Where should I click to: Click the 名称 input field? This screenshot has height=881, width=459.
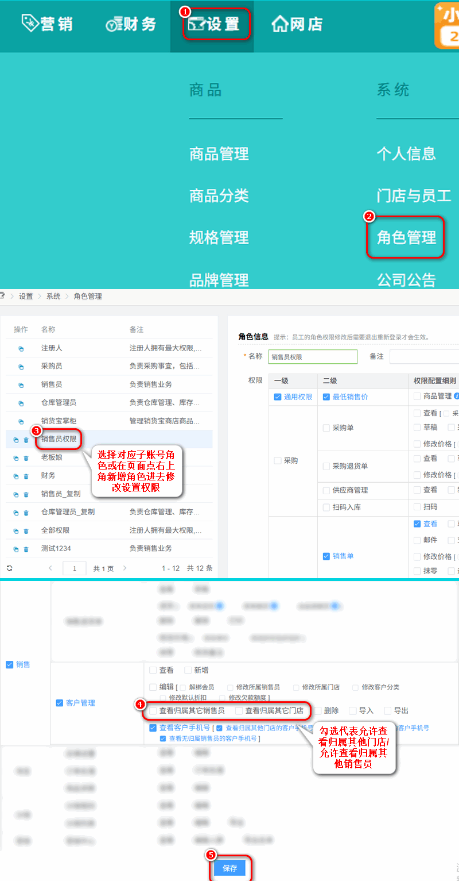(313, 357)
